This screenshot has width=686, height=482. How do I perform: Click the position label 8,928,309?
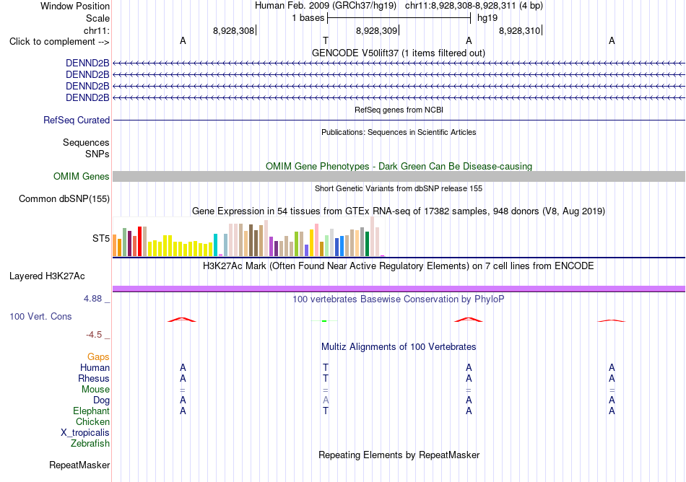pyautogui.click(x=376, y=30)
